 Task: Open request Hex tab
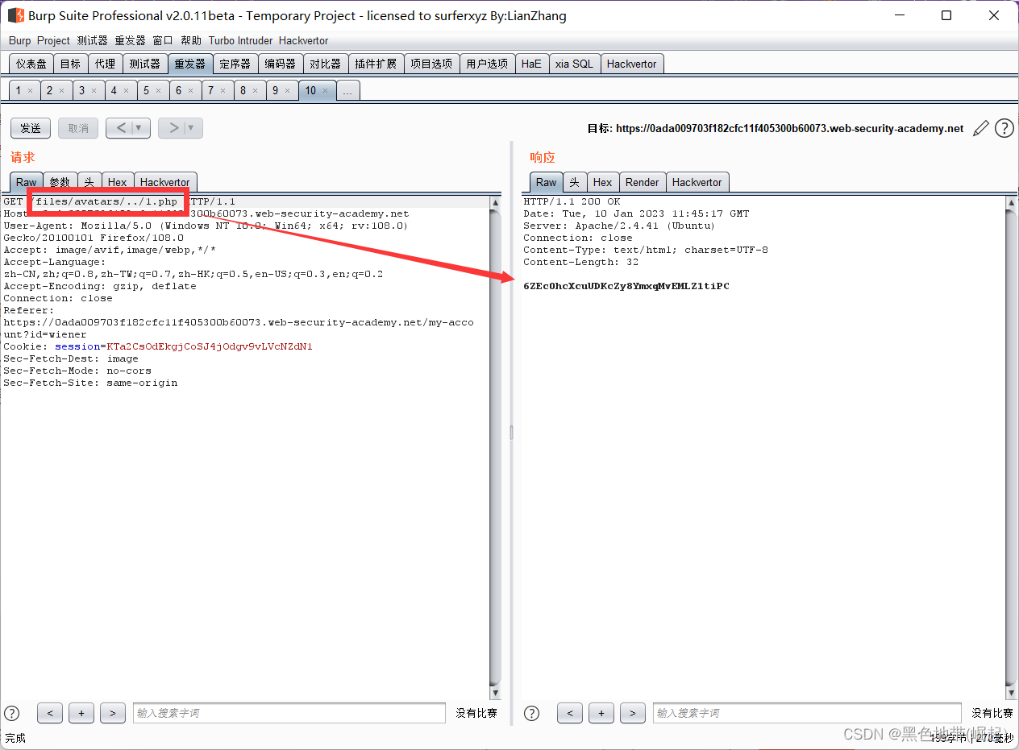point(118,182)
